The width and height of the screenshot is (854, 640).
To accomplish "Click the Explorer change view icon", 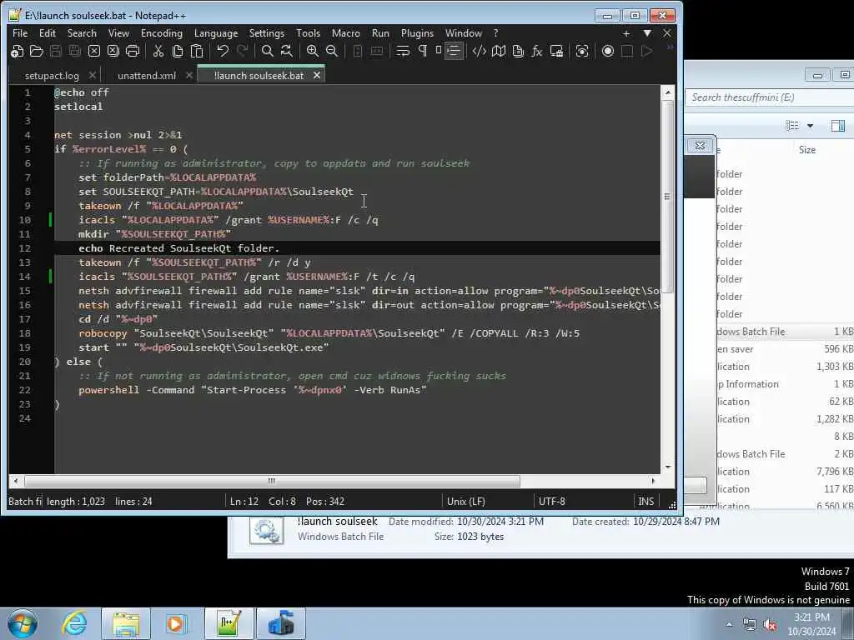I will point(792,127).
